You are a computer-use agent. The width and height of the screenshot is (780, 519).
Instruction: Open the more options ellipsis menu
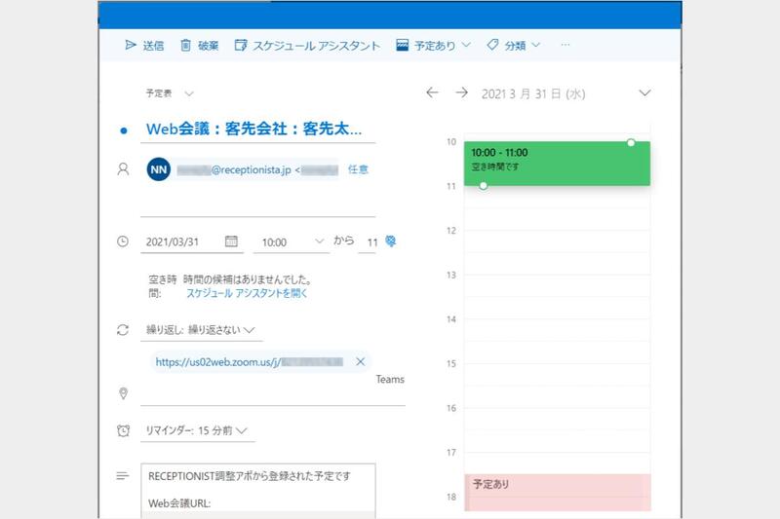tap(565, 45)
